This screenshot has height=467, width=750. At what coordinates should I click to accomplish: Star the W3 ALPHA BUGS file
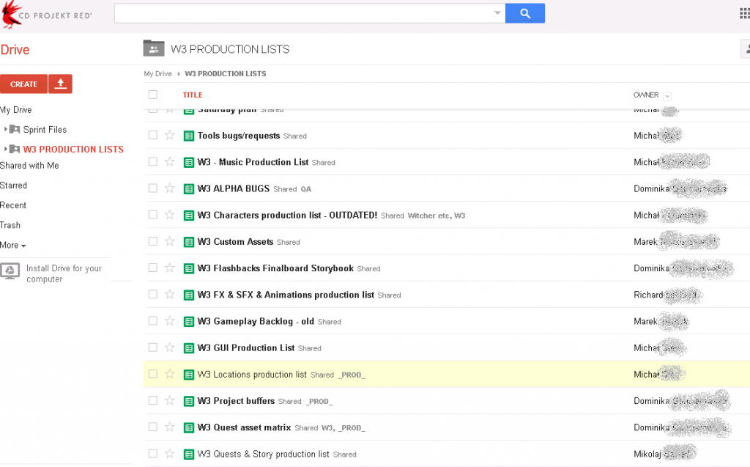[169, 188]
